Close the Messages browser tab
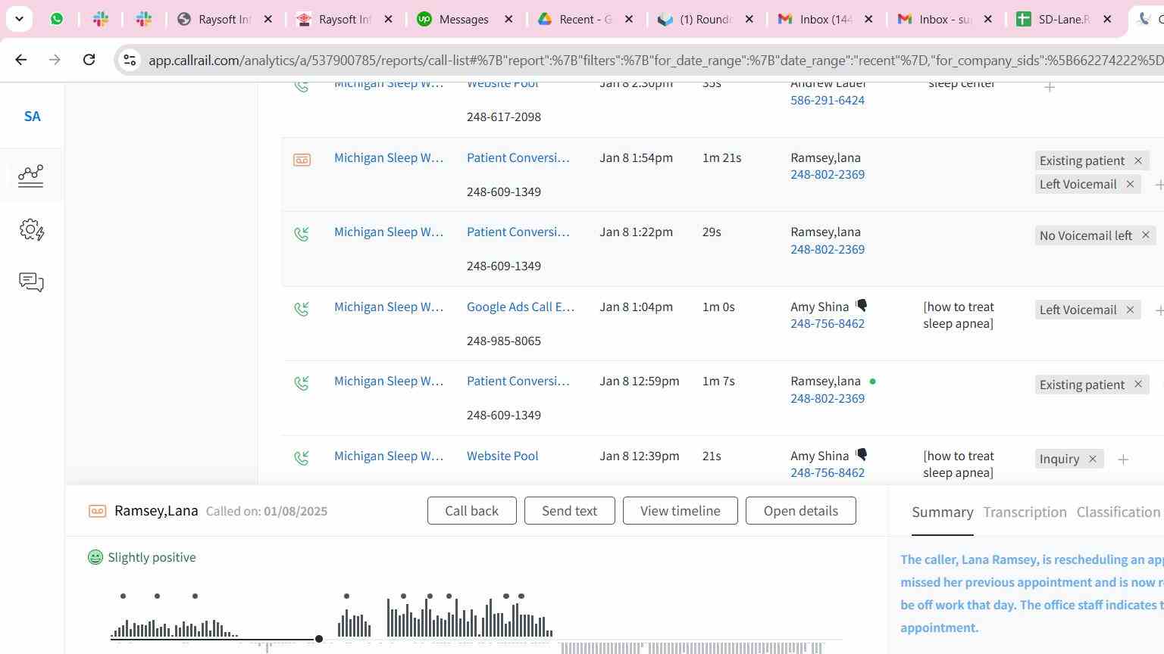The height and width of the screenshot is (654, 1164). click(508, 19)
